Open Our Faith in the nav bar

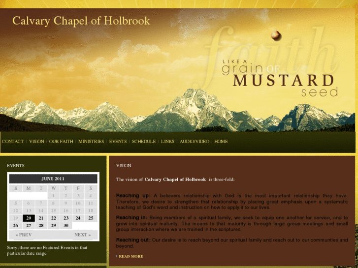pos(61,142)
